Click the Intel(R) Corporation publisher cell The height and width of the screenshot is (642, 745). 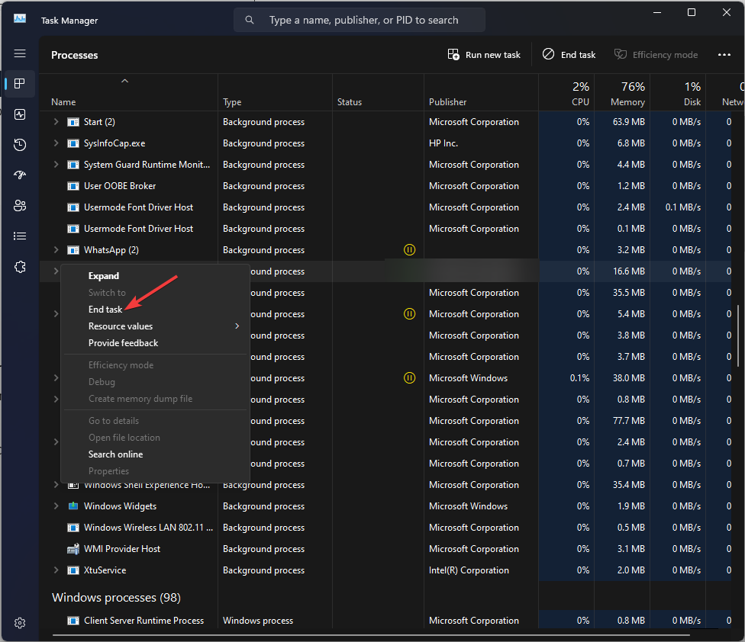click(469, 570)
